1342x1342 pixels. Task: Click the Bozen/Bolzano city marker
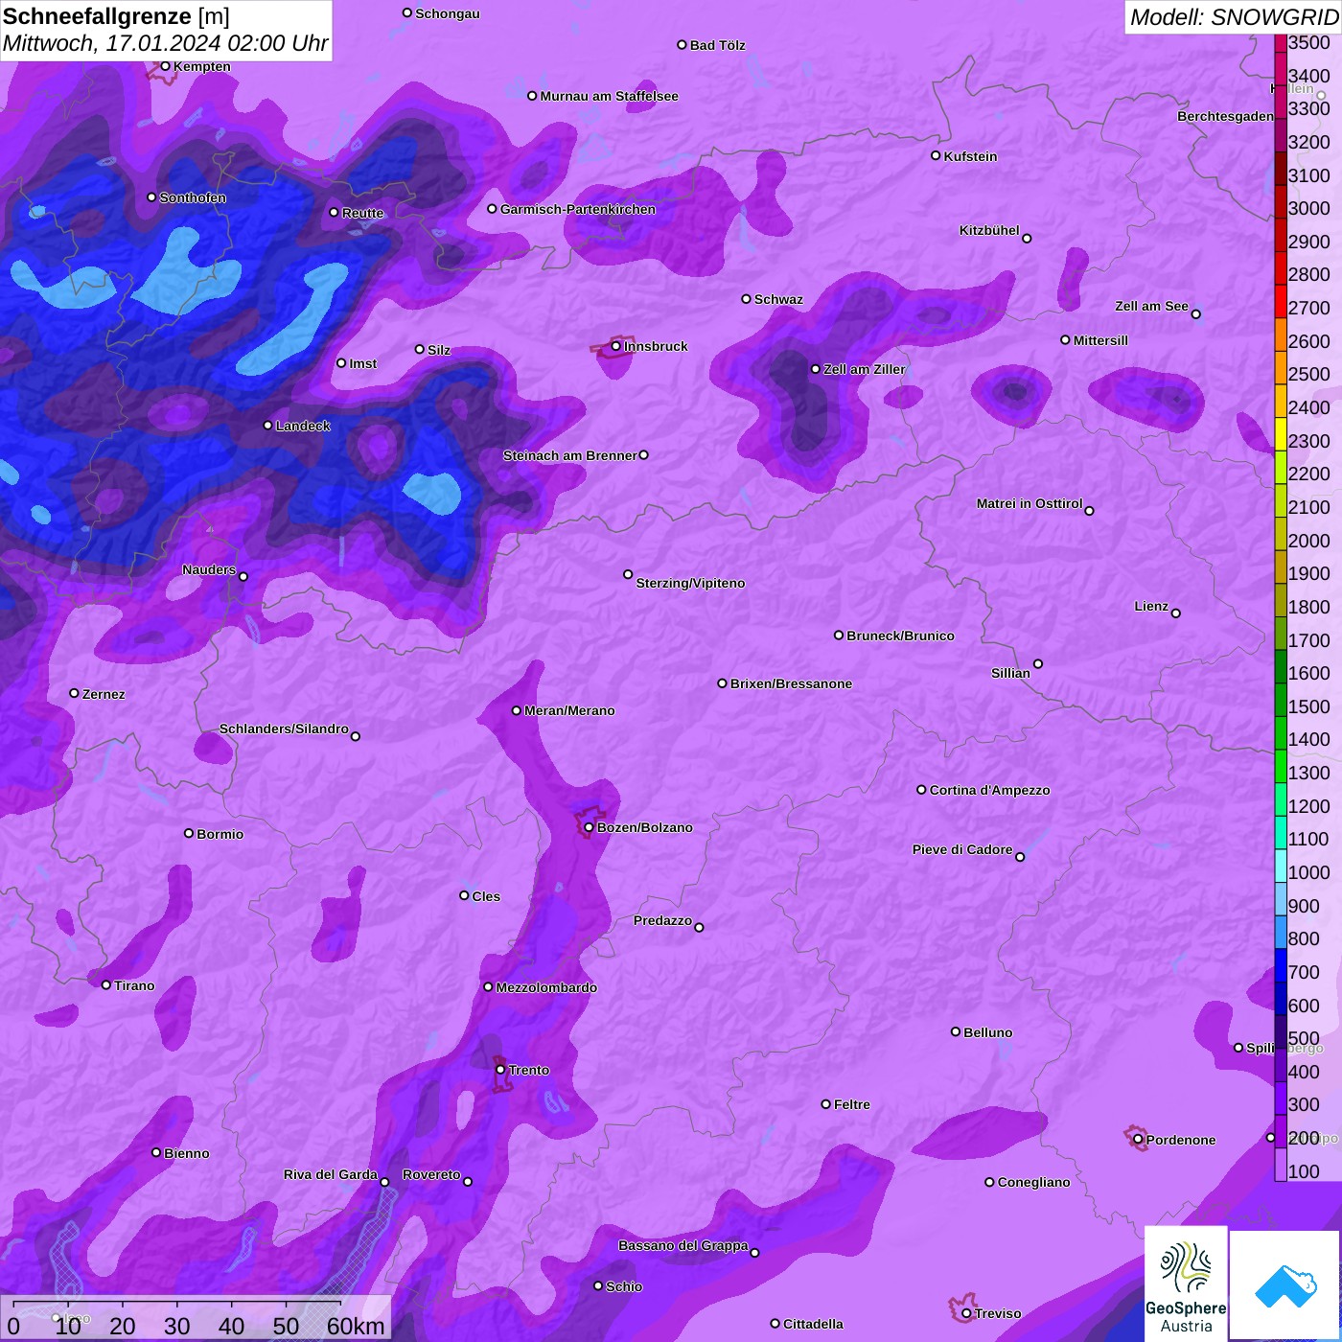point(589,827)
